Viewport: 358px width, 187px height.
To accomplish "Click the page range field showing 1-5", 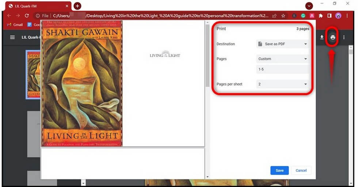I will coord(282,69).
